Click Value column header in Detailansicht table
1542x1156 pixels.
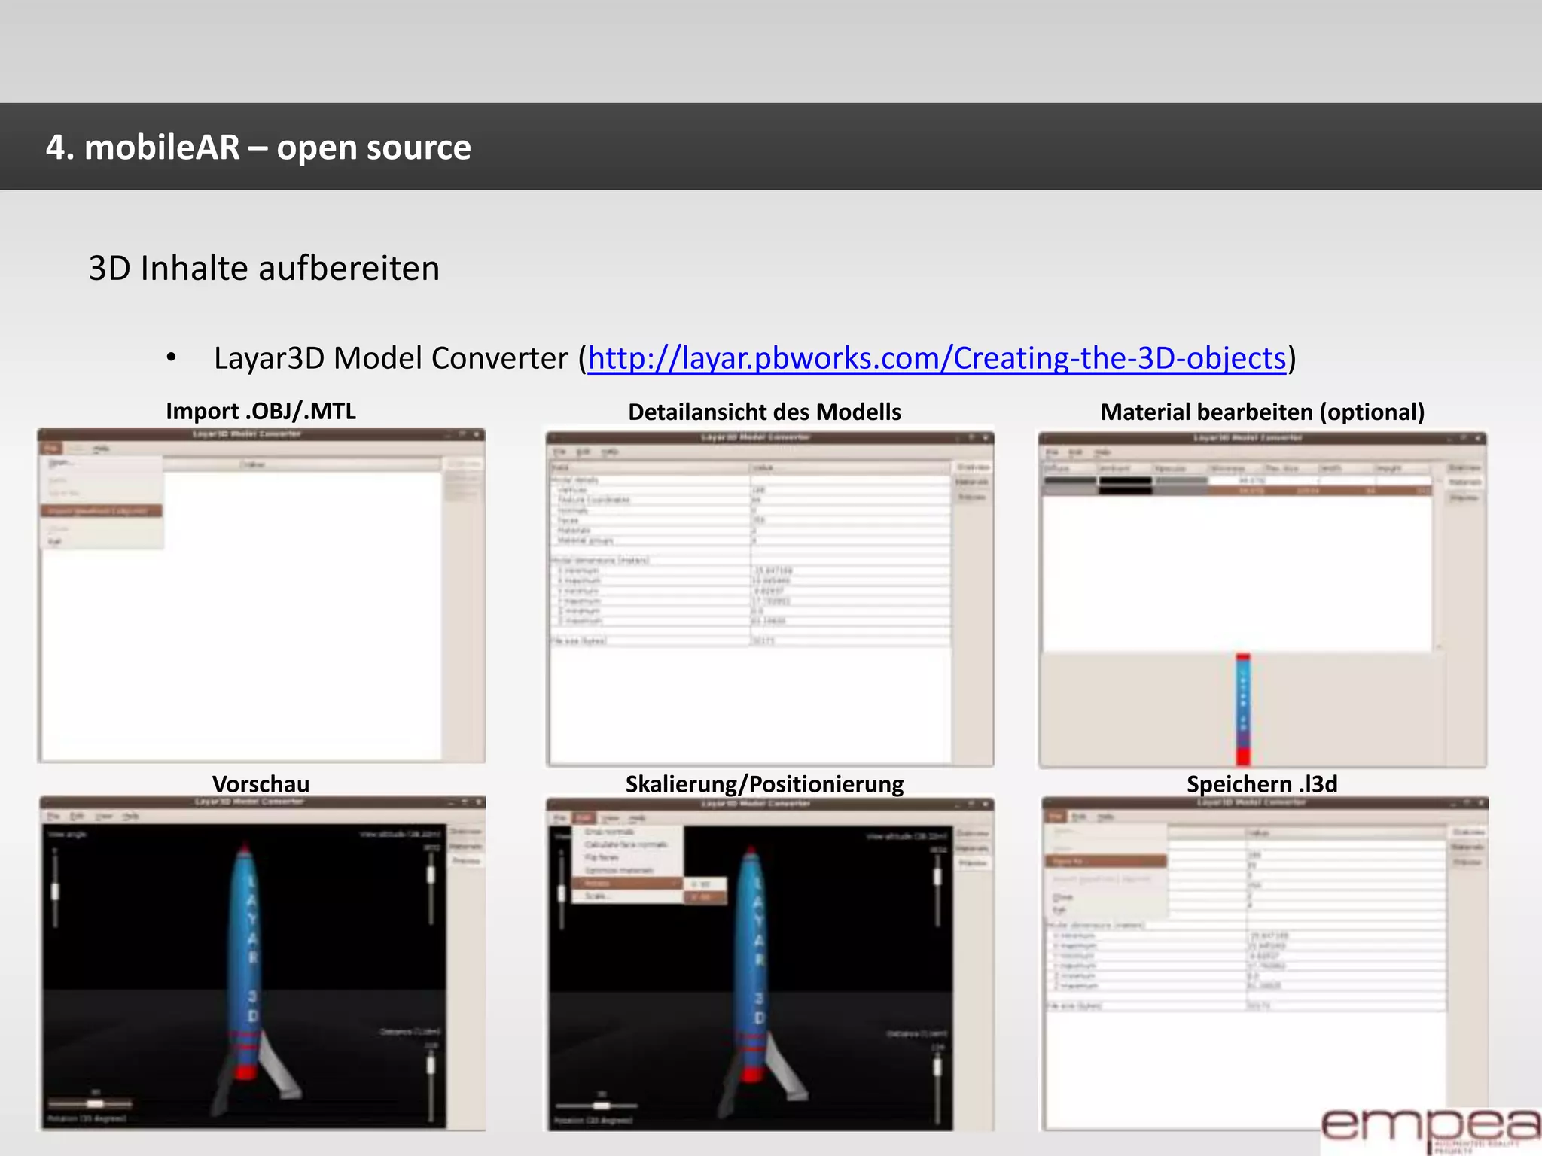point(763,468)
